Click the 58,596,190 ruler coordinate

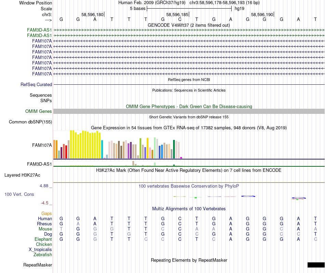[262, 14]
